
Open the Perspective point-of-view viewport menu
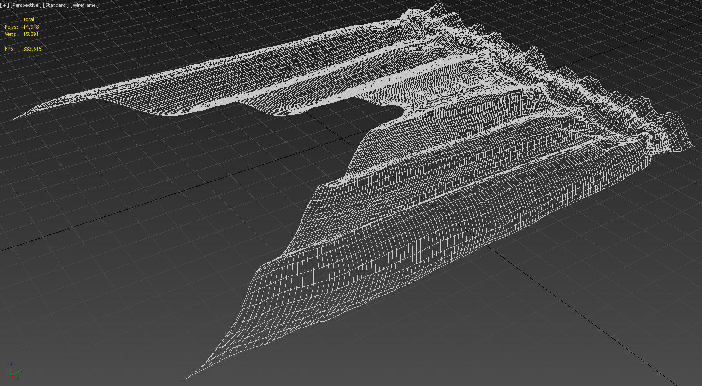click(26, 5)
